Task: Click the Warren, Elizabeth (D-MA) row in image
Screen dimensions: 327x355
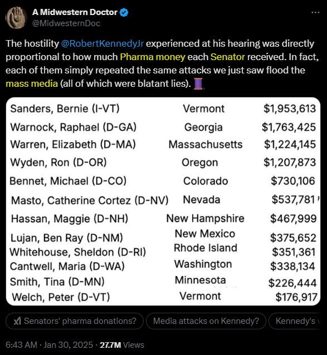Action: coord(163,145)
